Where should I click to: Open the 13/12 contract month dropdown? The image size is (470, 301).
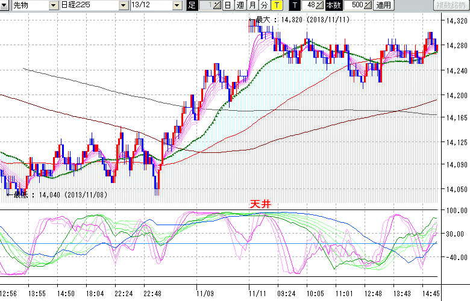click(177, 5)
